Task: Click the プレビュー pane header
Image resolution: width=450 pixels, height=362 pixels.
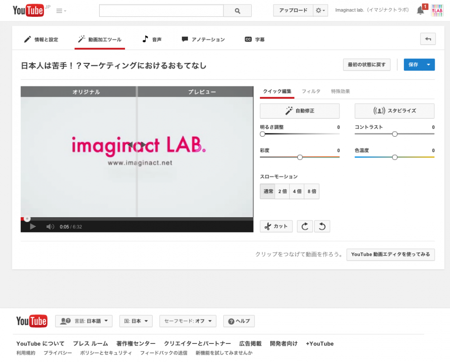Action: click(x=196, y=92)
